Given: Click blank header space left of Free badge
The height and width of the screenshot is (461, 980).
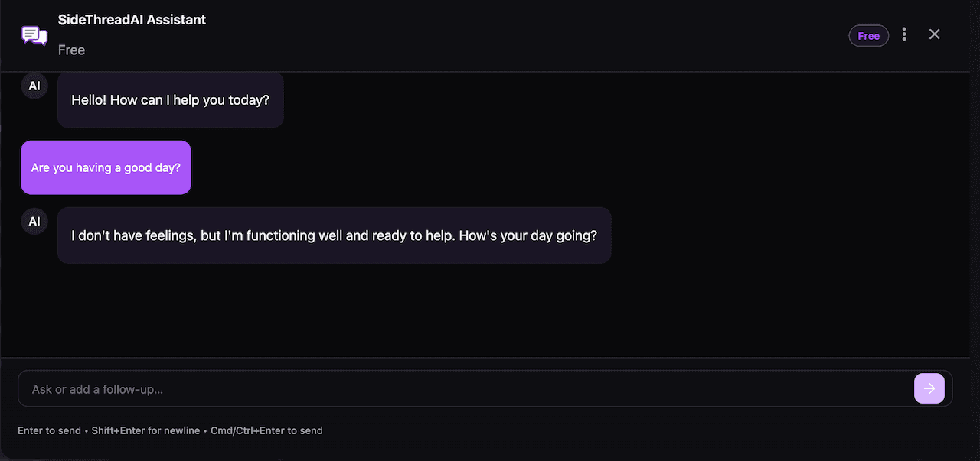Looking at the screenshot, I should pos(536,35).
